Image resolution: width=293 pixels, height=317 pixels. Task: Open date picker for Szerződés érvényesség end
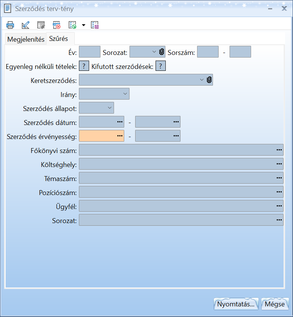176,136
